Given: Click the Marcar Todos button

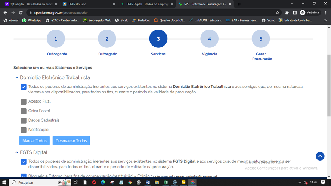Looking at the screenshot, I should (34, 140).
